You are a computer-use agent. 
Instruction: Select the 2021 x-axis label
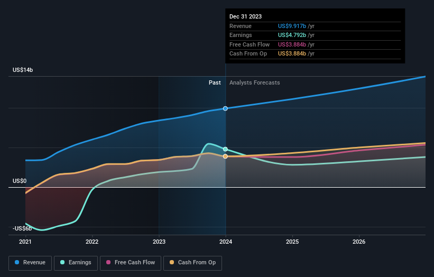tap(25, 242)
